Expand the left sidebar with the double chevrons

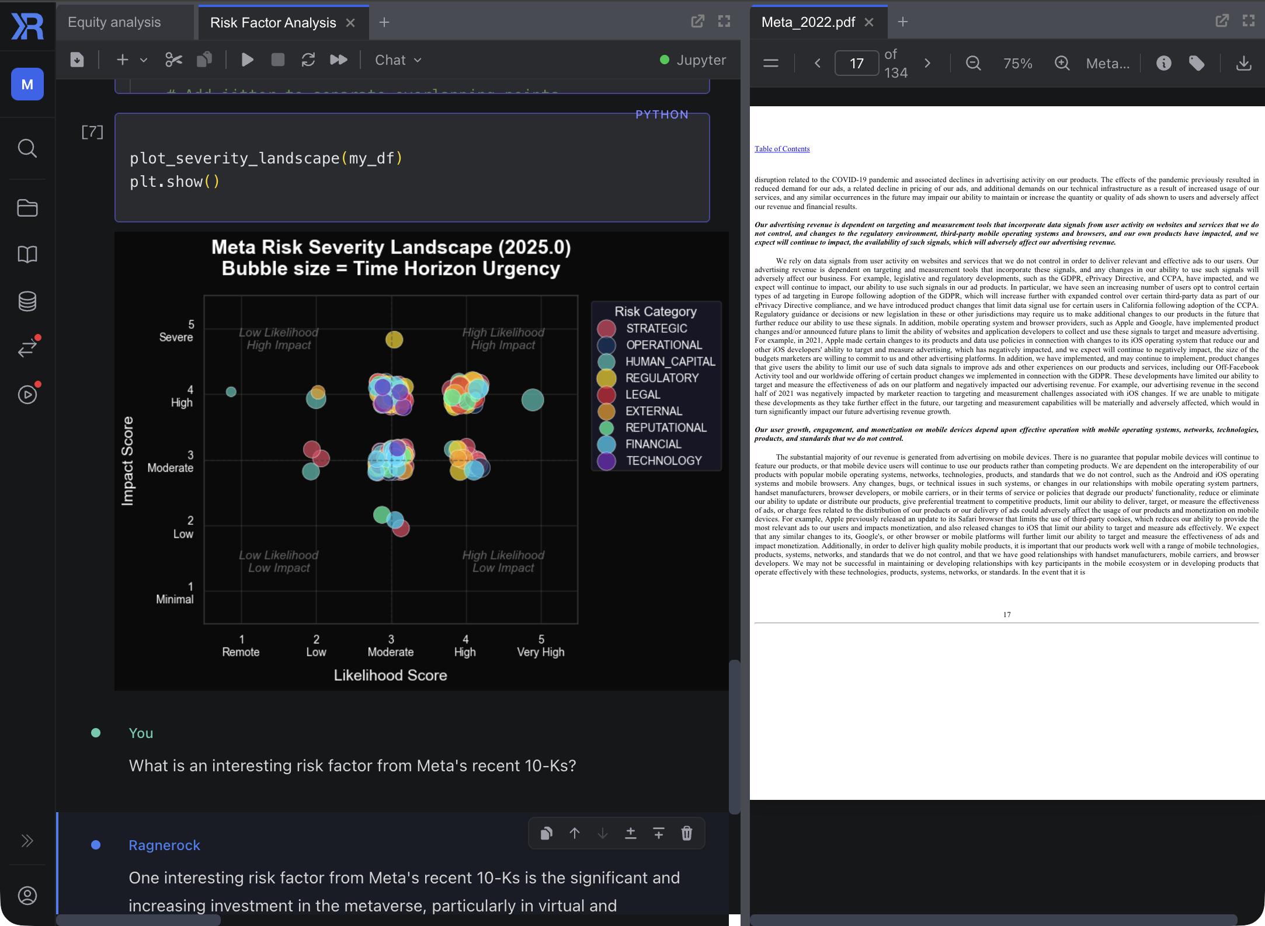tap(27, 840)
